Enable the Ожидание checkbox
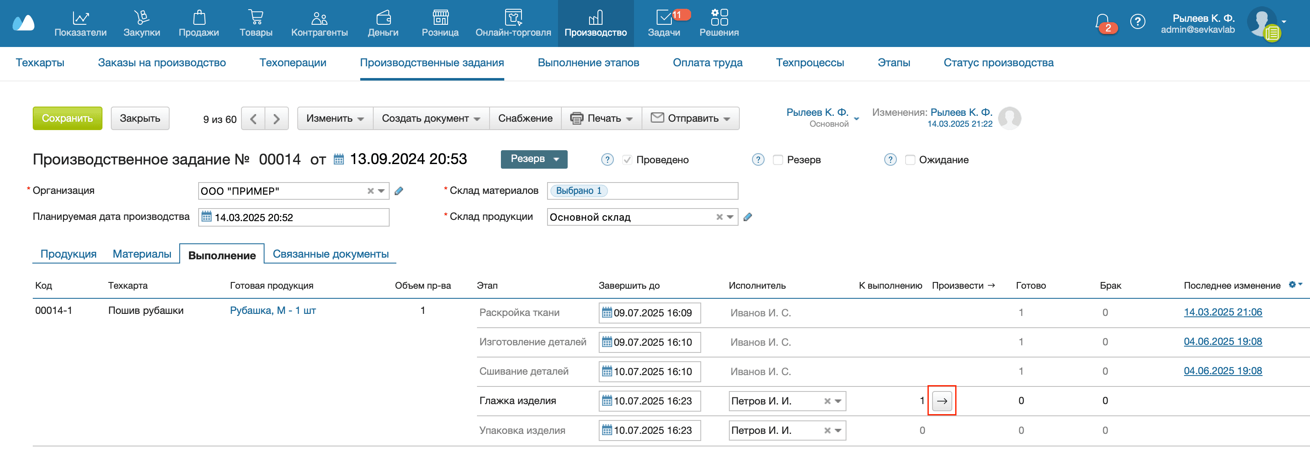 (910, 159)
